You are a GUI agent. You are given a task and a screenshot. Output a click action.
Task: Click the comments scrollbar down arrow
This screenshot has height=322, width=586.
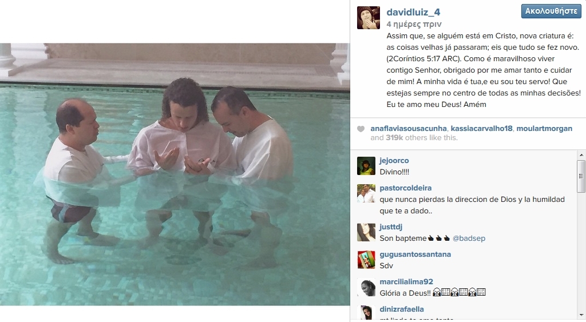click(581, 315)
